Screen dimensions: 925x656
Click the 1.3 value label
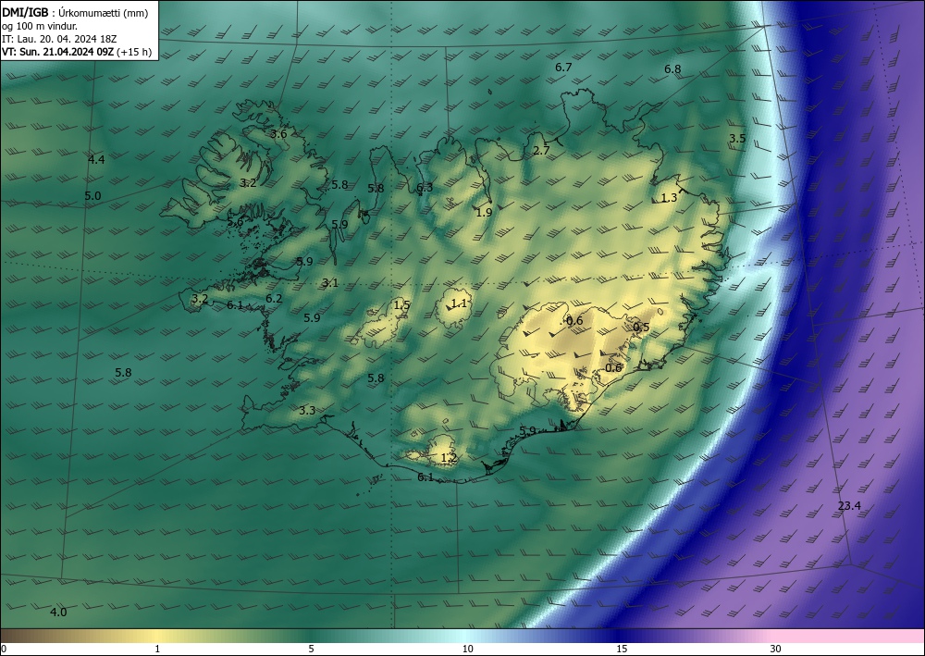(x=669, y=198)
